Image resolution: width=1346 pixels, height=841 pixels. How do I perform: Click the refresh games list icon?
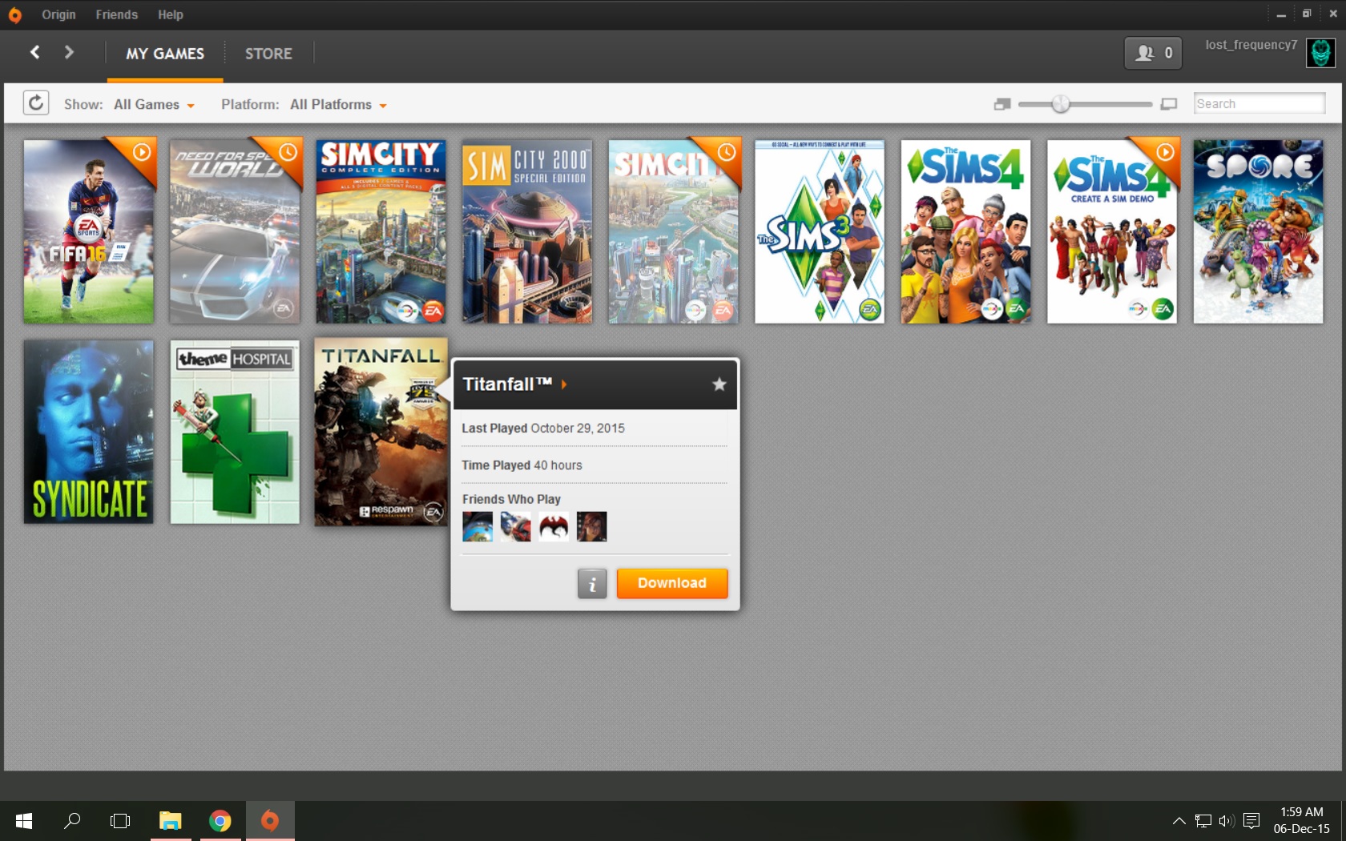36,103
